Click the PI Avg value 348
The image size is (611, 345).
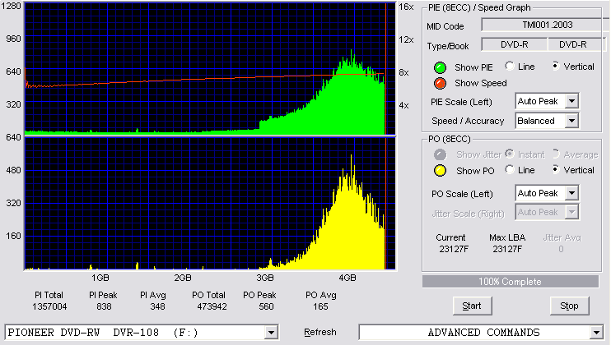(x=157, y=307)
